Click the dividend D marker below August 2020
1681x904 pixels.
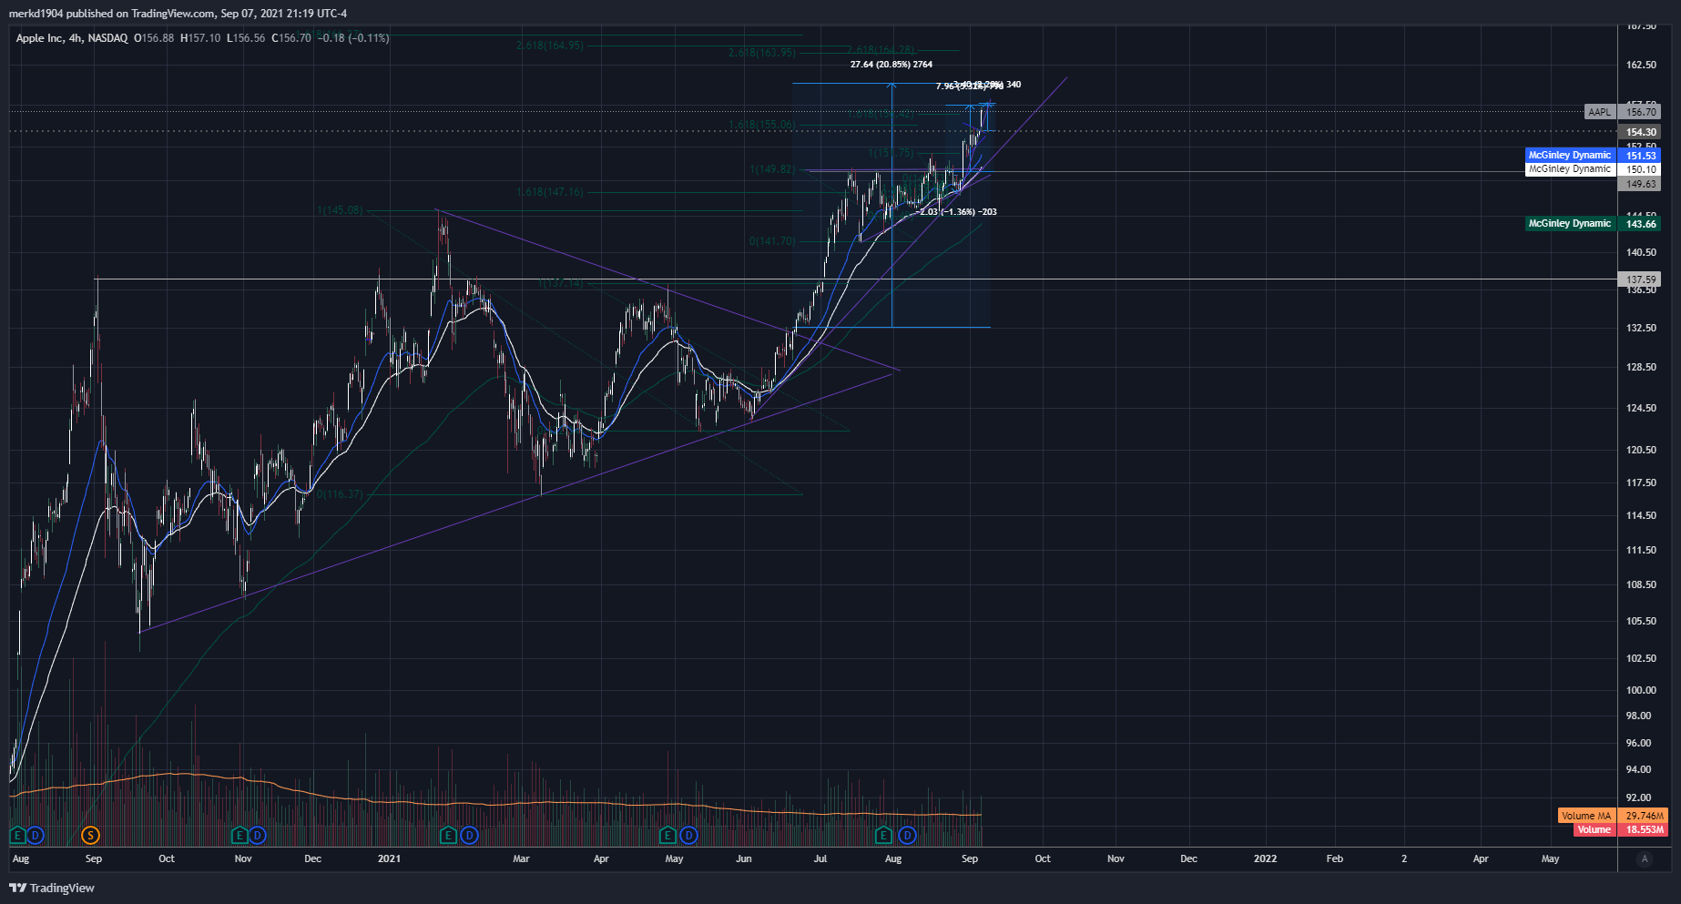pyautogui.click(x=35, y=835)
